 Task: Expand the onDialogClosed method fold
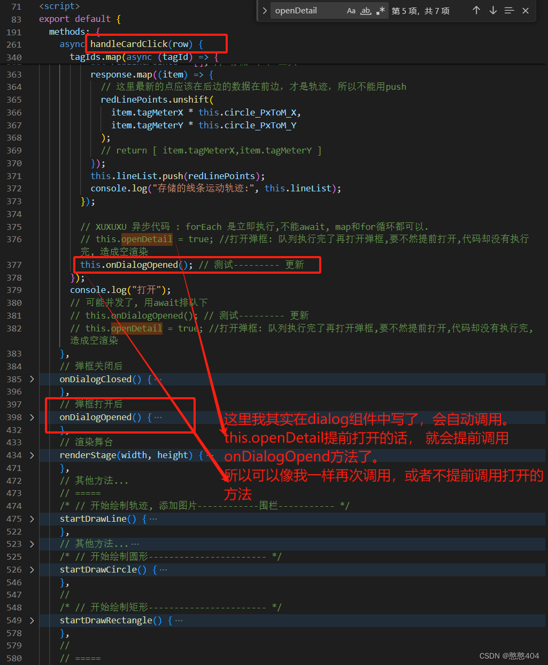pos(32,379)
